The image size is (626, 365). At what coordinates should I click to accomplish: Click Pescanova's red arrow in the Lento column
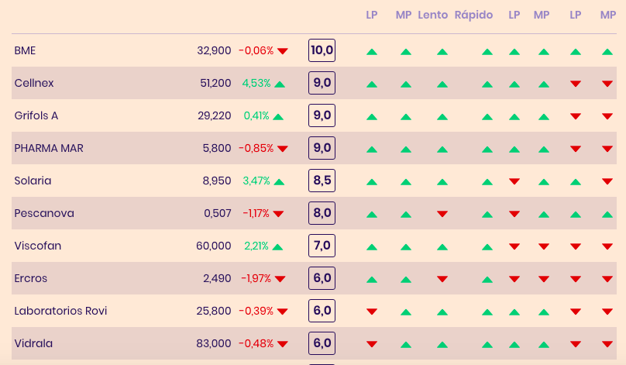(x=442, y=214)
